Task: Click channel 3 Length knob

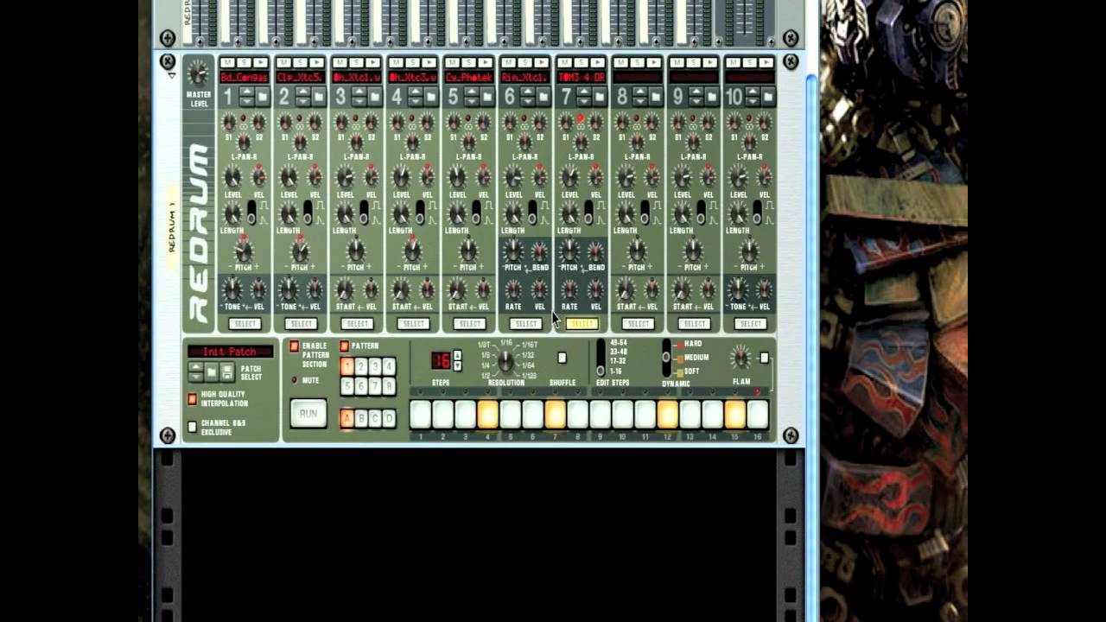Action: [345, 213]
